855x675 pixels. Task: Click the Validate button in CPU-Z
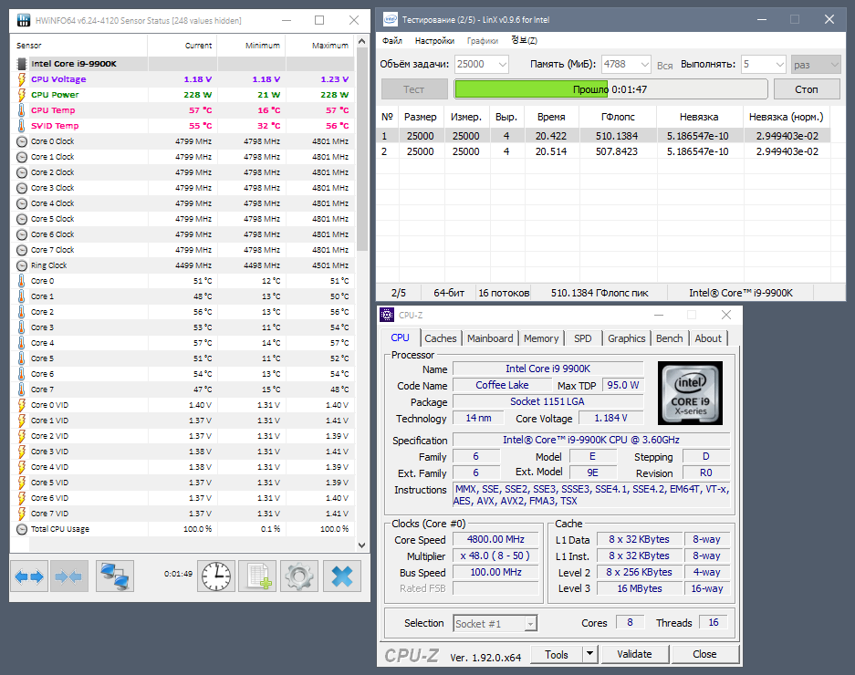[x=634, y=654]
